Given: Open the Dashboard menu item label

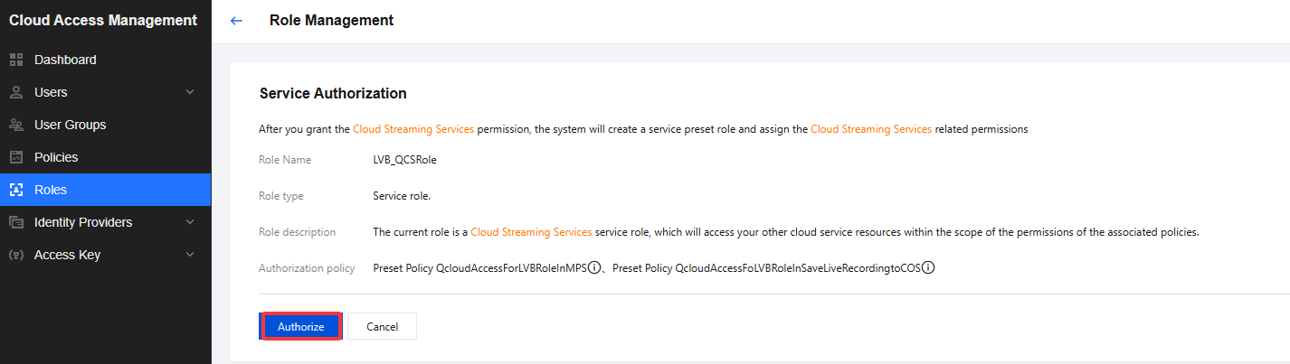Looking at the screenshot, I should point(65,60).
